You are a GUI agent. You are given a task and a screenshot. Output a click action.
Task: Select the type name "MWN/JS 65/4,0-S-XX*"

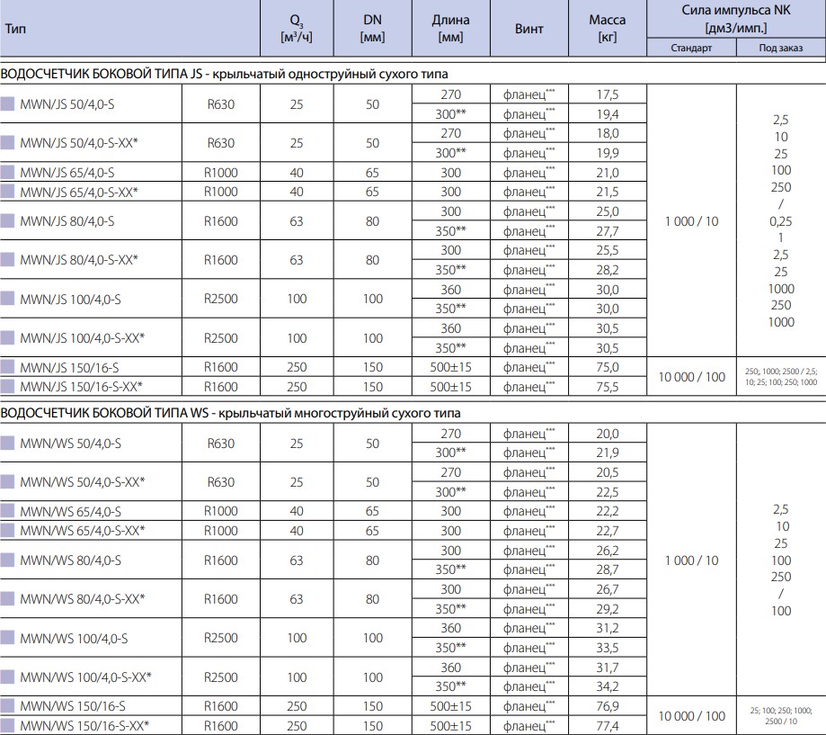(79, 192)
